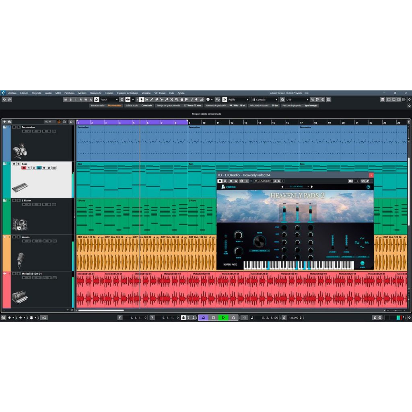Open the ruler display format dropdown arrow

point(409,122)
